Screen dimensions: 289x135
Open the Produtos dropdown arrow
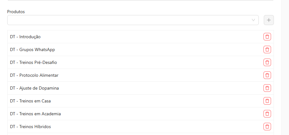pyautogui.click(x=253, y=20)
